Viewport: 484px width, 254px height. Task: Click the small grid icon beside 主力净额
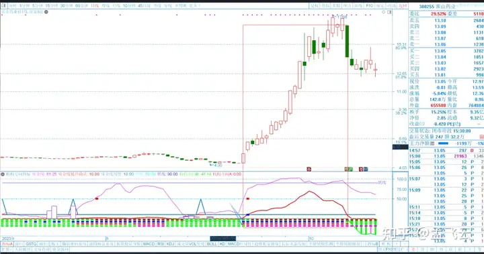[432, 143]
